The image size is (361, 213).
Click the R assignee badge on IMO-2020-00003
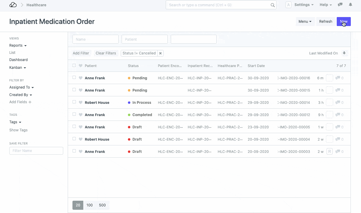330,152
